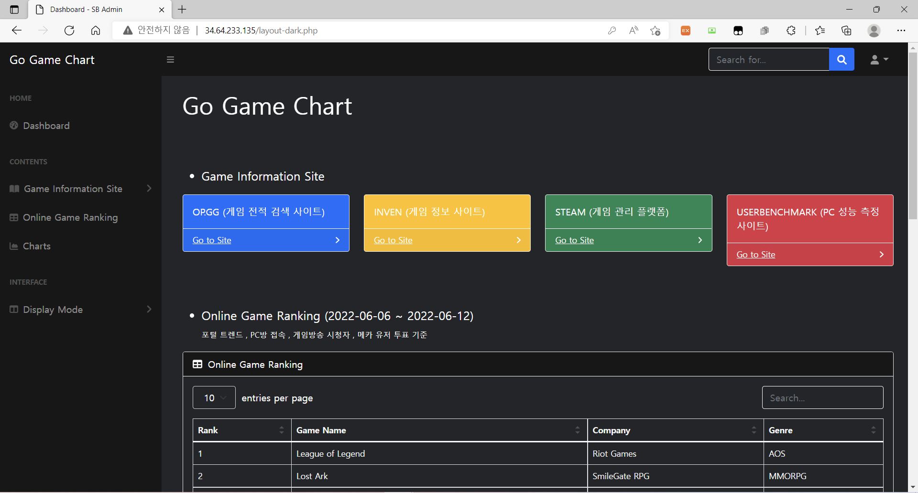Screen dimensions: 918x493
Task: Click the not-secure warning icon in address bar
Action: coord(127,31)
